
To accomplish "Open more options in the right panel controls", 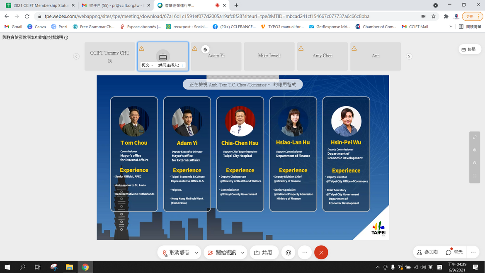I will pyautogui.click(x=473, y=252).
